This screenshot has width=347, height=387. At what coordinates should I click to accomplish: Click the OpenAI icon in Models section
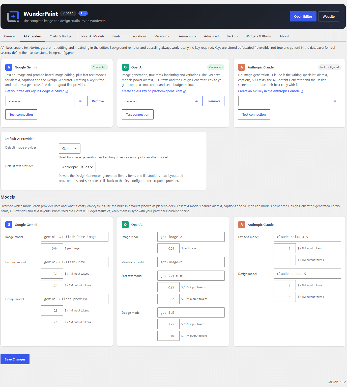pos(125,225)
